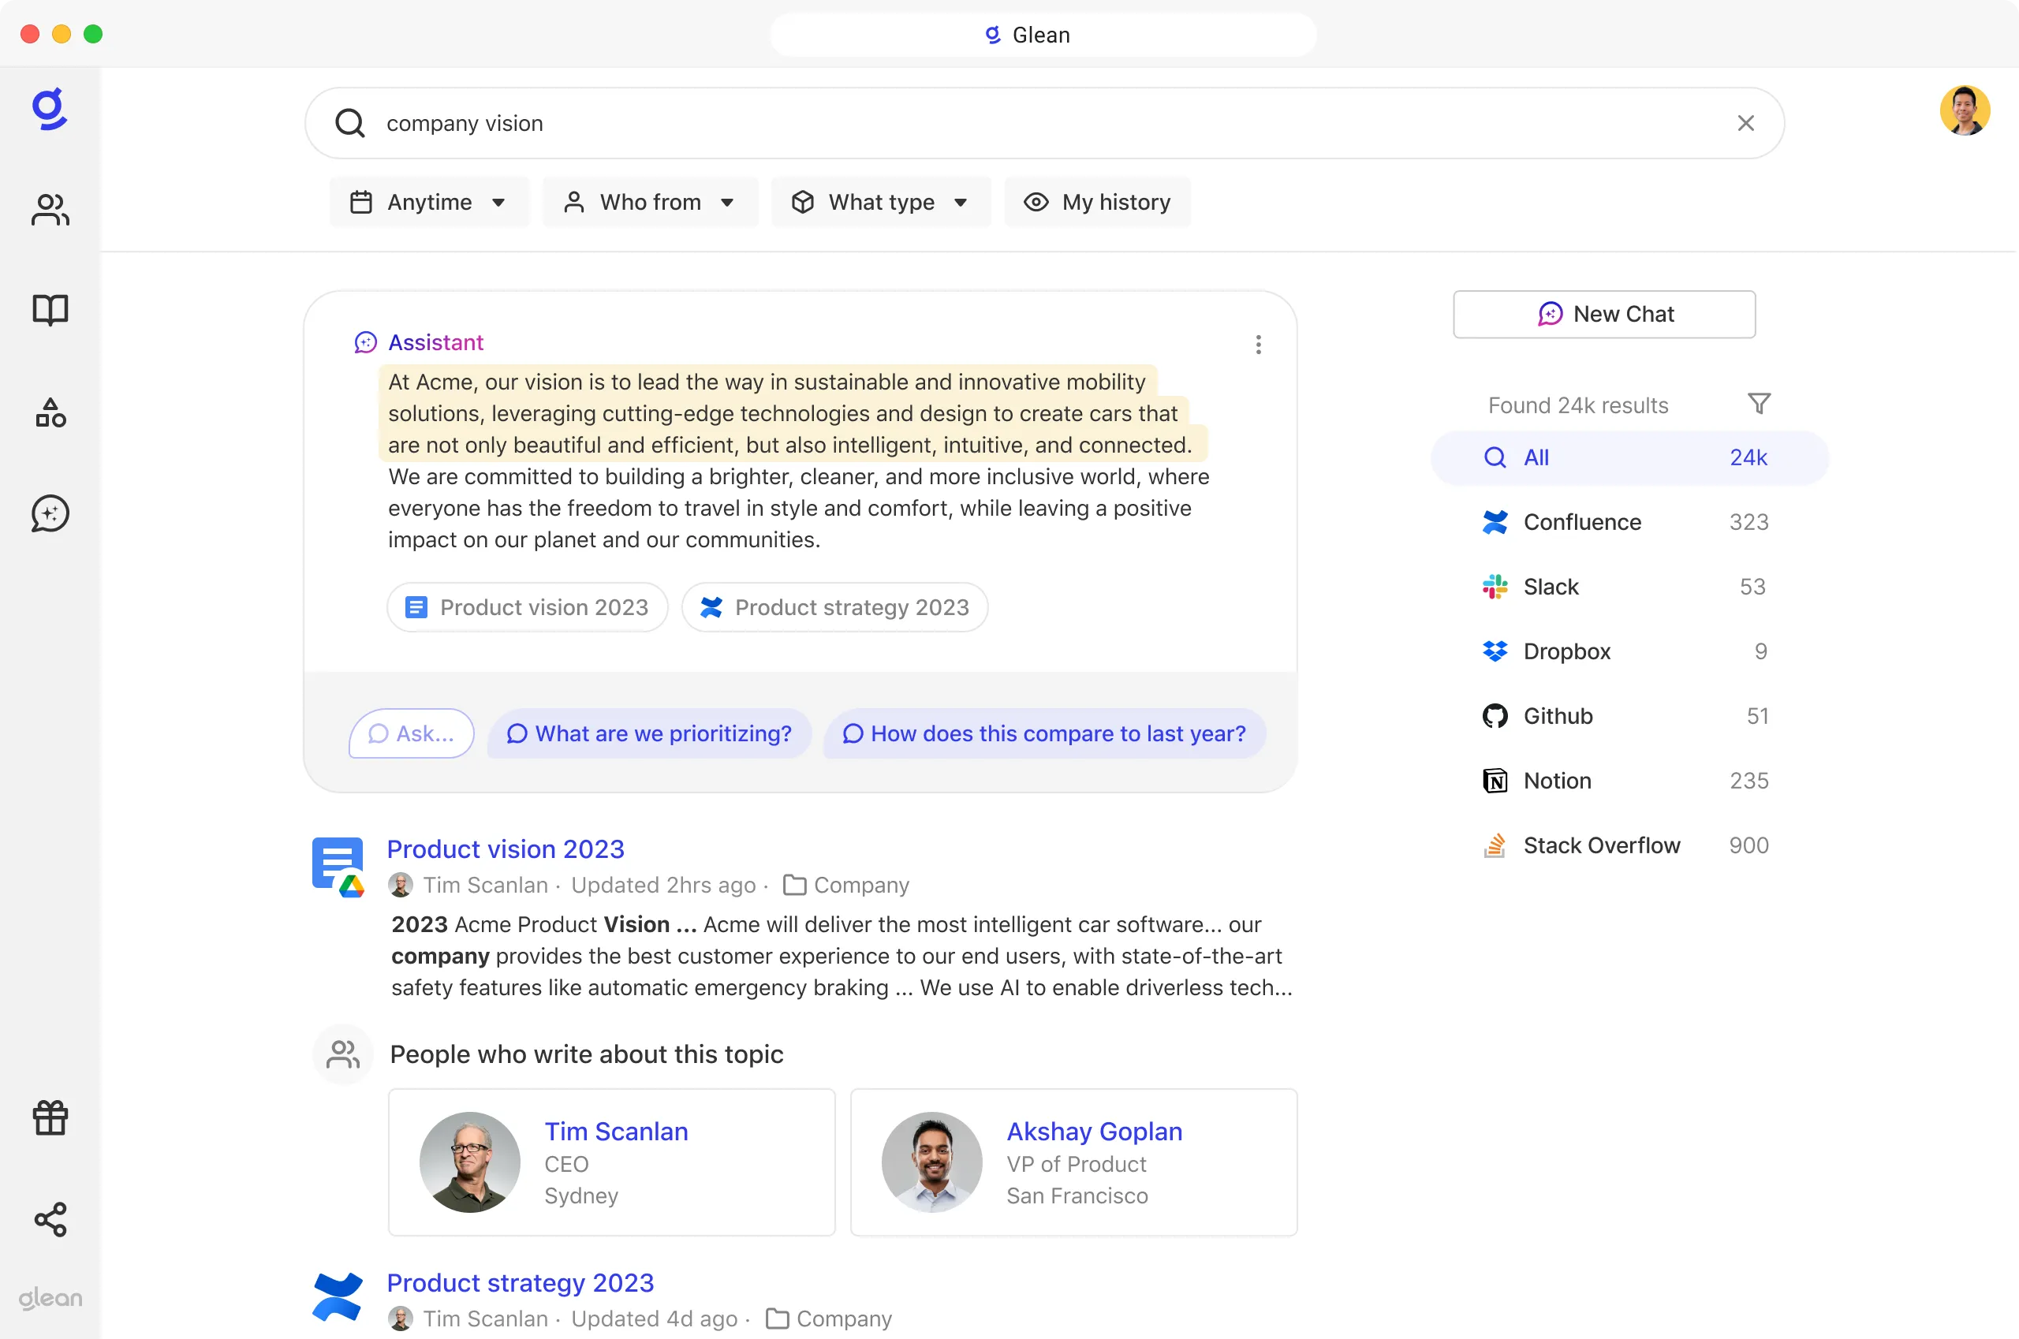This screenshot has height=1339, width=2019.
Task: Start a New Chat
Action: 1604,313
